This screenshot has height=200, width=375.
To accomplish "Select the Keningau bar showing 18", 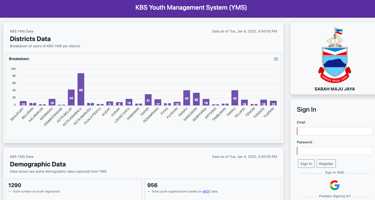I will 52,102.
